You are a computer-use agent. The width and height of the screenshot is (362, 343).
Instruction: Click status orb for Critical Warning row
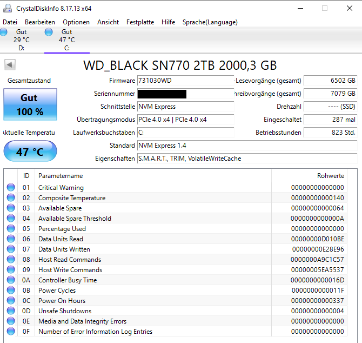11,187
